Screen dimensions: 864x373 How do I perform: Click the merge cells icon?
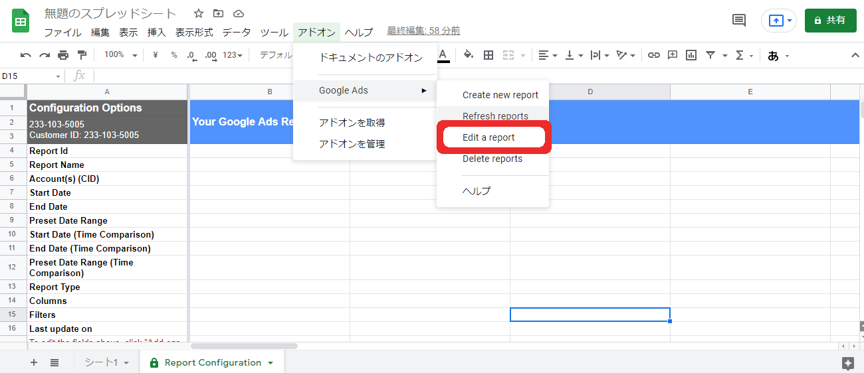point(509,55)
